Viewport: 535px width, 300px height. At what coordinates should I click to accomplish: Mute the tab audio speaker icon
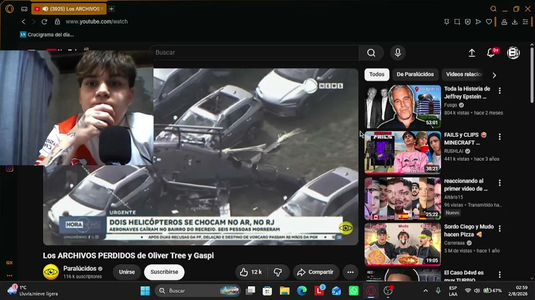coord(45,9)
